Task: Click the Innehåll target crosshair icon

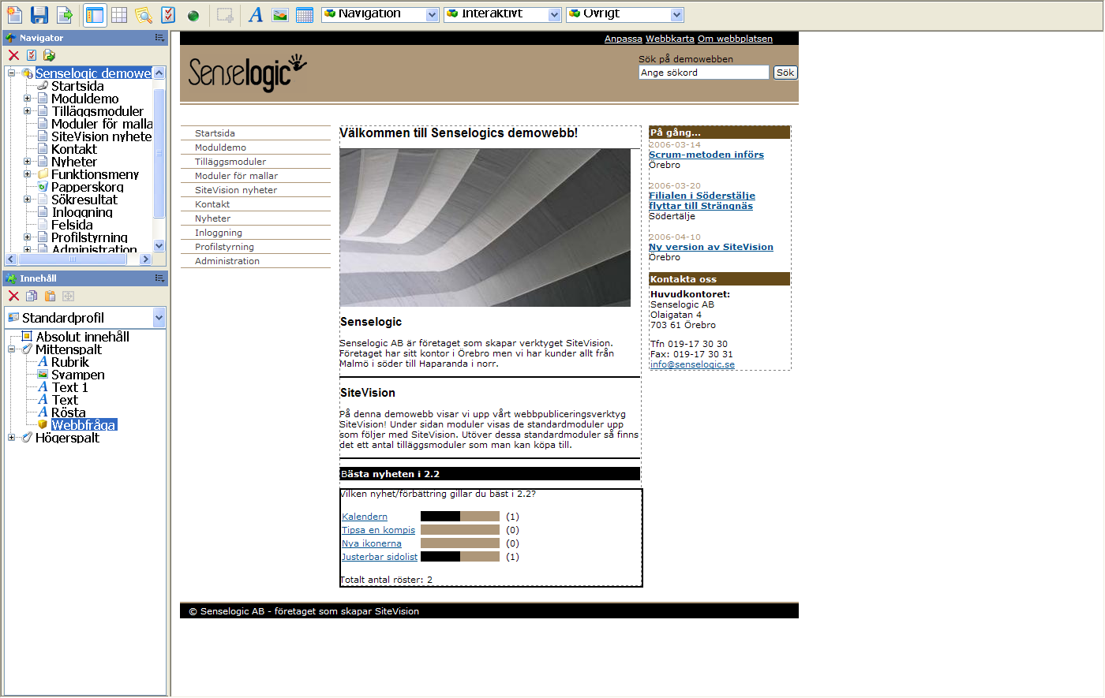Action: (68, 296)
